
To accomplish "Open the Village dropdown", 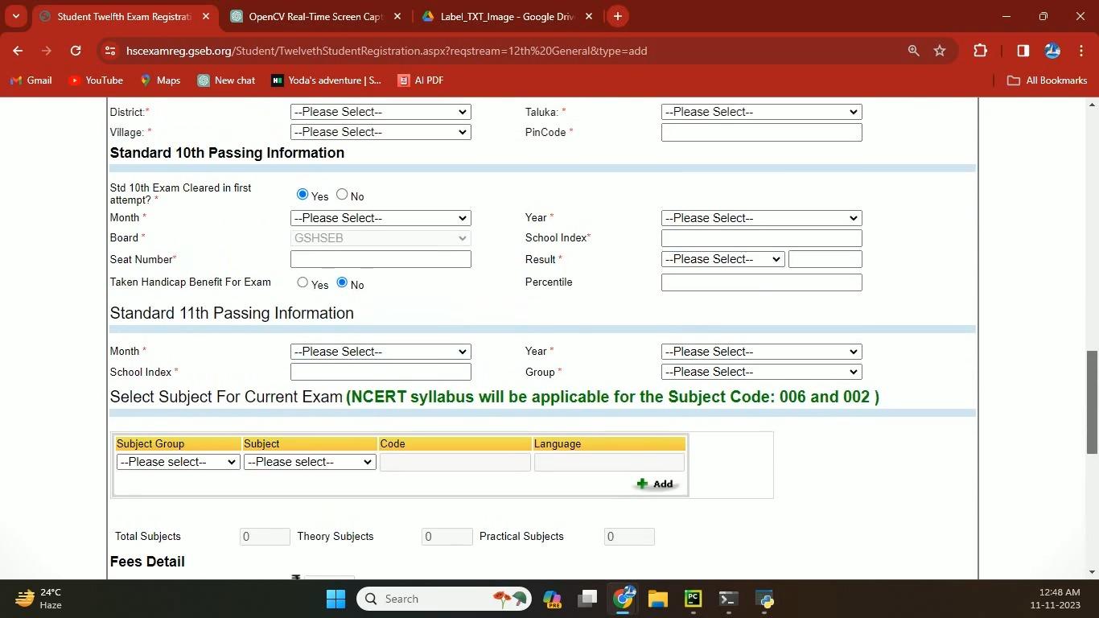I will (x=381, y=132).
